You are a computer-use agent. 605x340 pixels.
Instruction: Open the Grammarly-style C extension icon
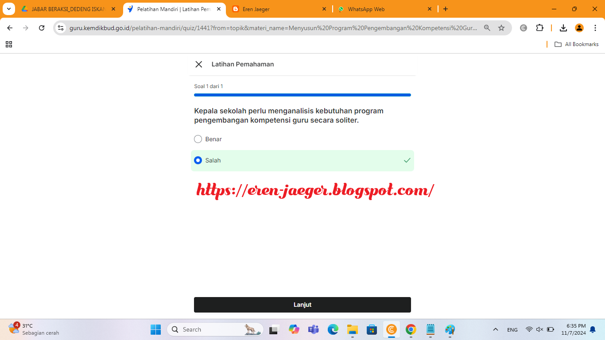[524, 28]
